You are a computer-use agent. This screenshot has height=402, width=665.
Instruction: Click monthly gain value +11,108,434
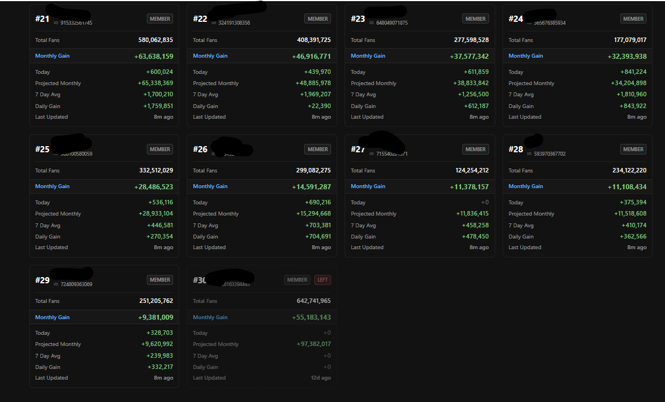click(627, 187)
